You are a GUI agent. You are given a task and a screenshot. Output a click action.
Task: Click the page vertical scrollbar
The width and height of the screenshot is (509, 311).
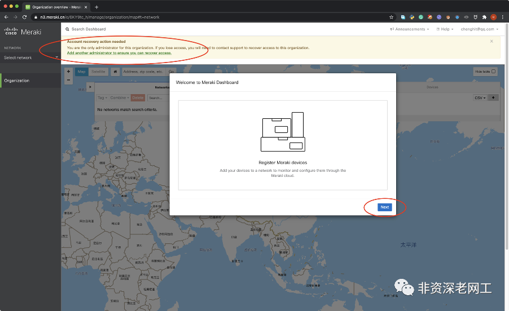tap(507, 136)
